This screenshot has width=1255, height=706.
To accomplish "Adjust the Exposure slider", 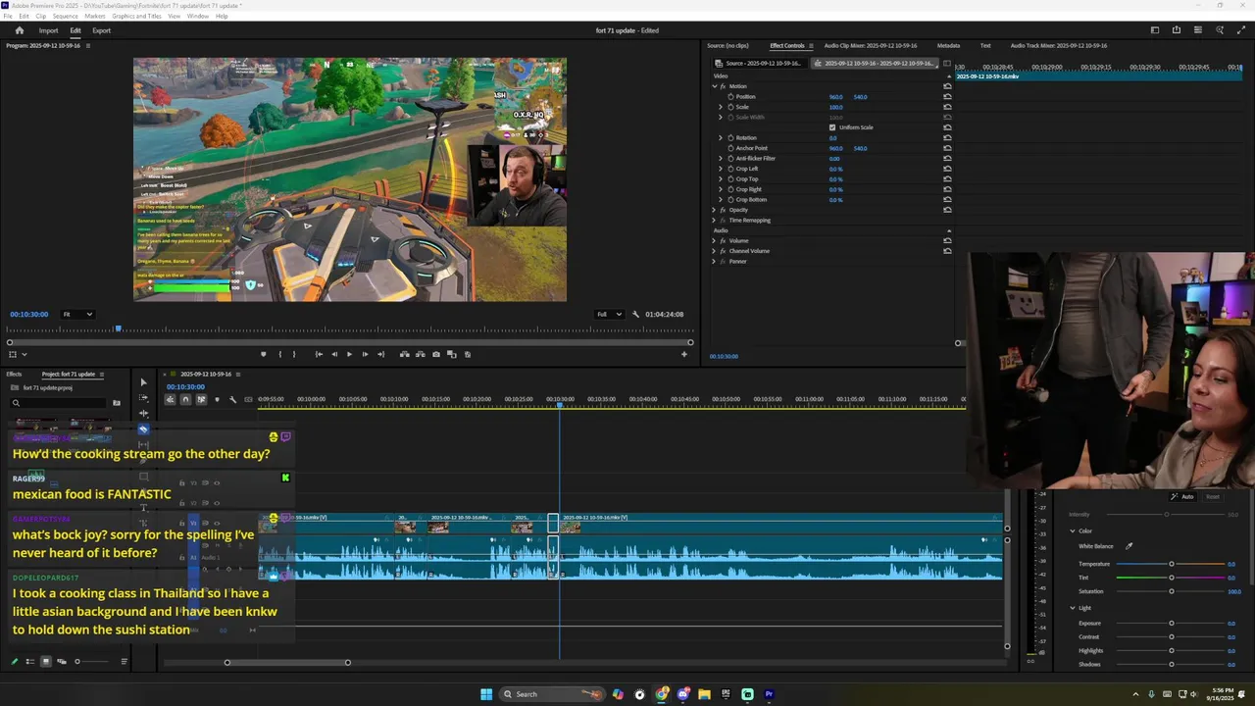I will pyautogui.click(x=1171, y=623).
